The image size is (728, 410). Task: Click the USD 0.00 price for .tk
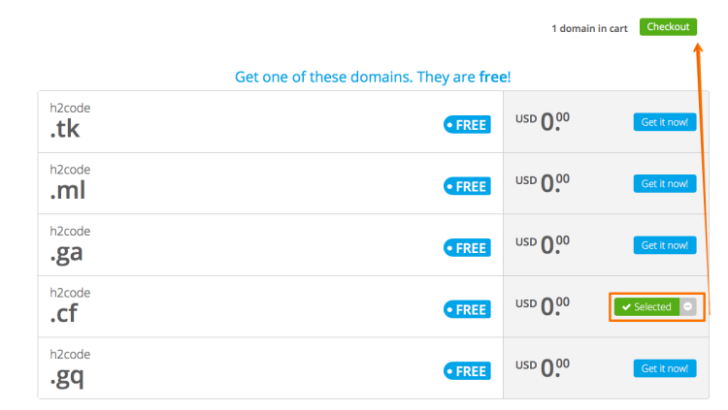(x=543, y=122)
